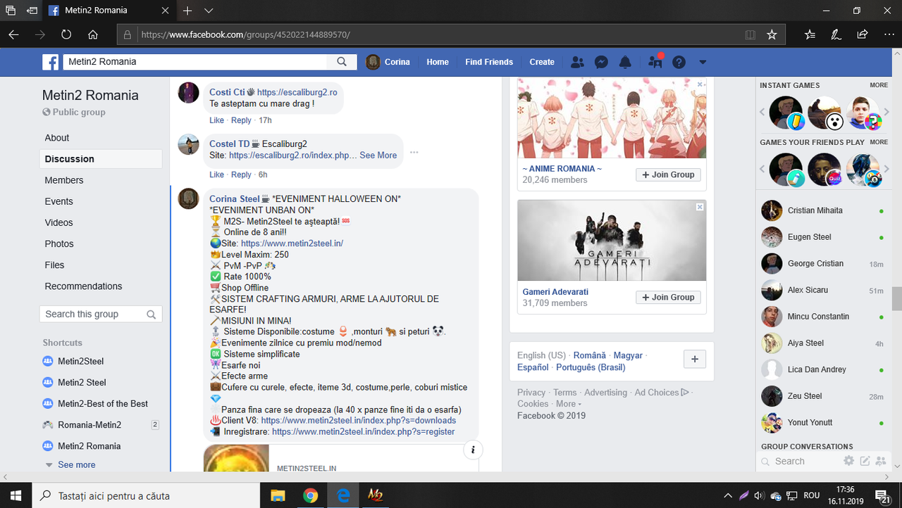Open chat with Aiya Steel
Screen dimensions: 902x508
(x=823, y=343)
